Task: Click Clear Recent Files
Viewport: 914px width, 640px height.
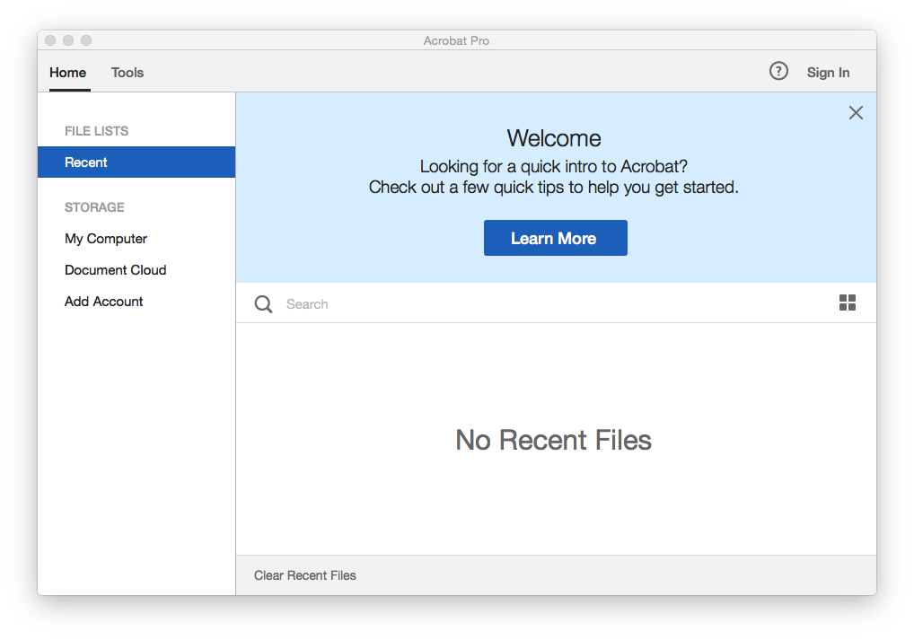Action: tap(305, 575)
